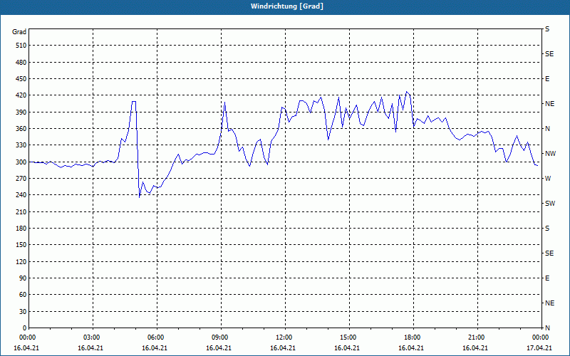Pick the y-axis value "60"
The height and width of the screenshot is (356, 570).
click(23, 295)
